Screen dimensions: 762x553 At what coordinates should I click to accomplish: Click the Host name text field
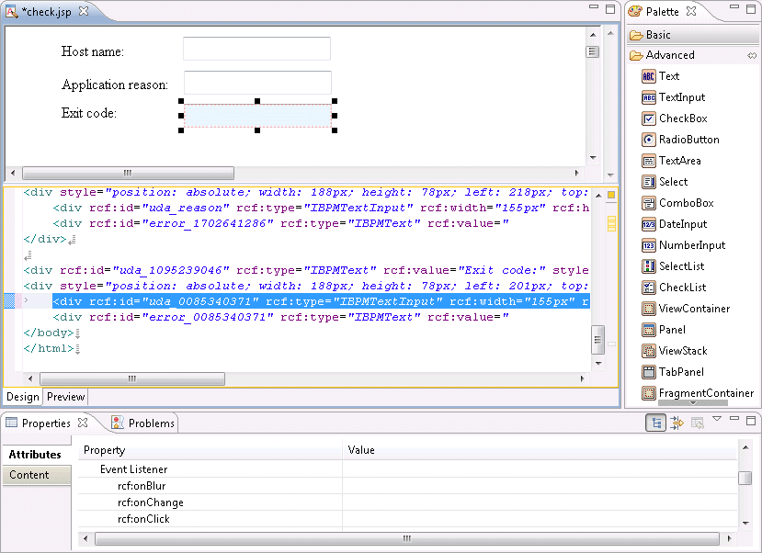point(257,49)
